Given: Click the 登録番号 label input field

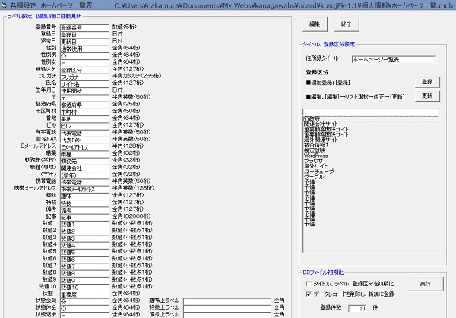Looking at the screenshot, I should pos(84,27).
